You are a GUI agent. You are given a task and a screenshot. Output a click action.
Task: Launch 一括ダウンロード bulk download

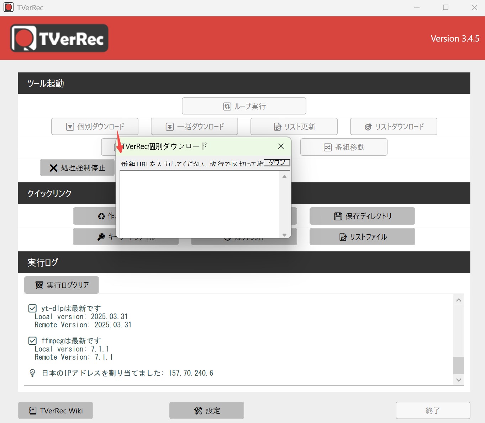[194, 127]
